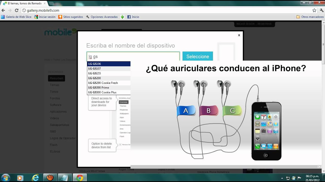Viewport: 325px width, 182px height.
Task: Select LG GS390 Prime suggestion
Action: (x=109, y=87)
